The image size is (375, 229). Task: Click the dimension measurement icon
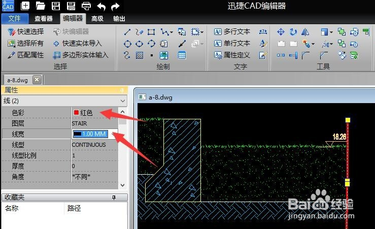click(263, 31)
